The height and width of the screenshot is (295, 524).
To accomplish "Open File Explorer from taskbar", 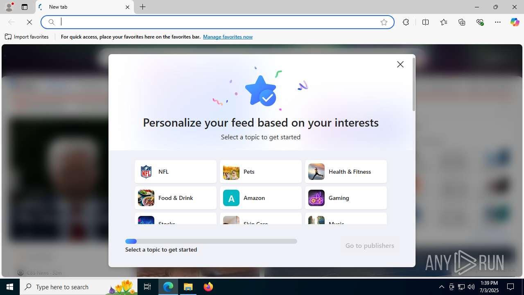I will [188, 287].
